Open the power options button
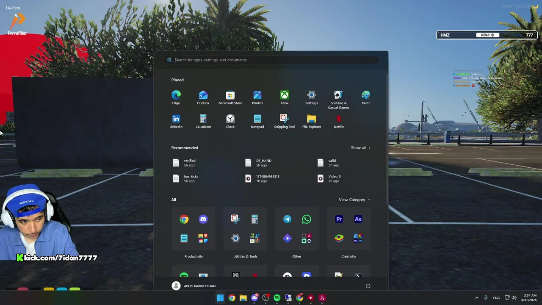 point(368,286)
